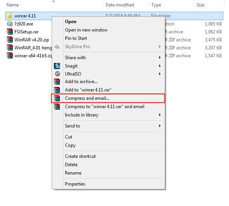Select the file named 7z920.exe
229x206 pixels.
coord(24,24)
